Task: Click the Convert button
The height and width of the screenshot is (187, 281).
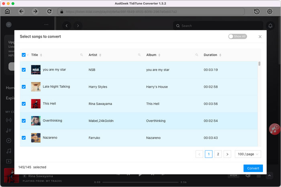Action: tap(253, 168)
